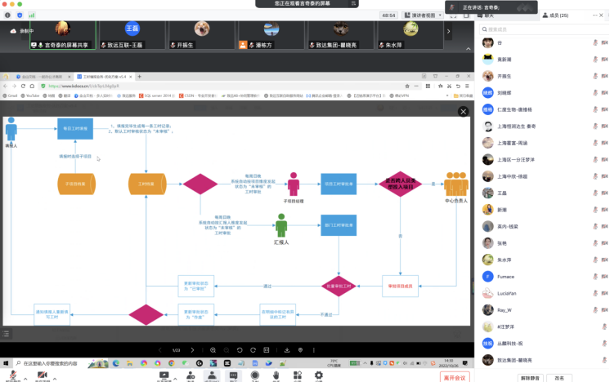Image resolution: width=610 pixels, height=382 pixels.
Task: Open the YouTube bookmark
Action: [30, 95]
